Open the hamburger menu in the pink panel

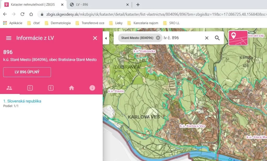coord(9,38)
